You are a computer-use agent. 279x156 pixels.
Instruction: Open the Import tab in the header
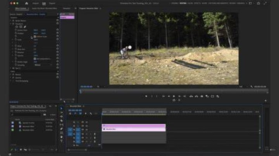(x=36, y=3)
